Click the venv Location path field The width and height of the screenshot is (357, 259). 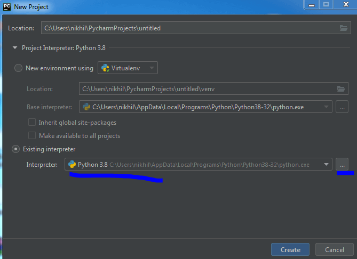pos(213,88)
